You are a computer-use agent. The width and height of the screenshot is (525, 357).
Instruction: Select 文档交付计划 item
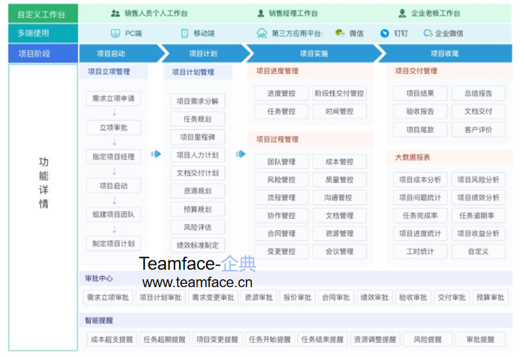(197, 173)
